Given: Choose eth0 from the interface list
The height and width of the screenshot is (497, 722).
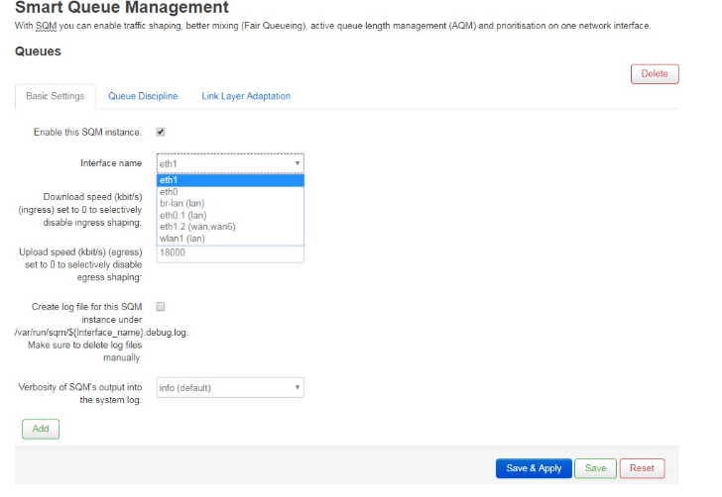Looking at the screenshot, I should (x=230, y=192).
